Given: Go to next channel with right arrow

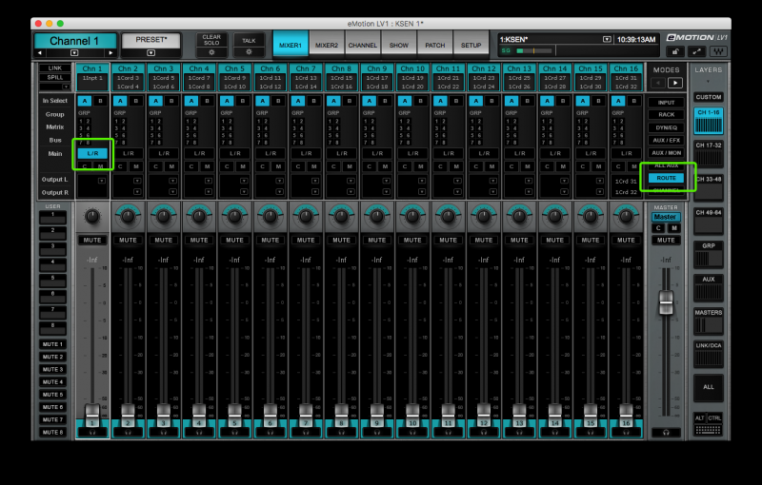Looking at the screenshot, I should [110, 53].
